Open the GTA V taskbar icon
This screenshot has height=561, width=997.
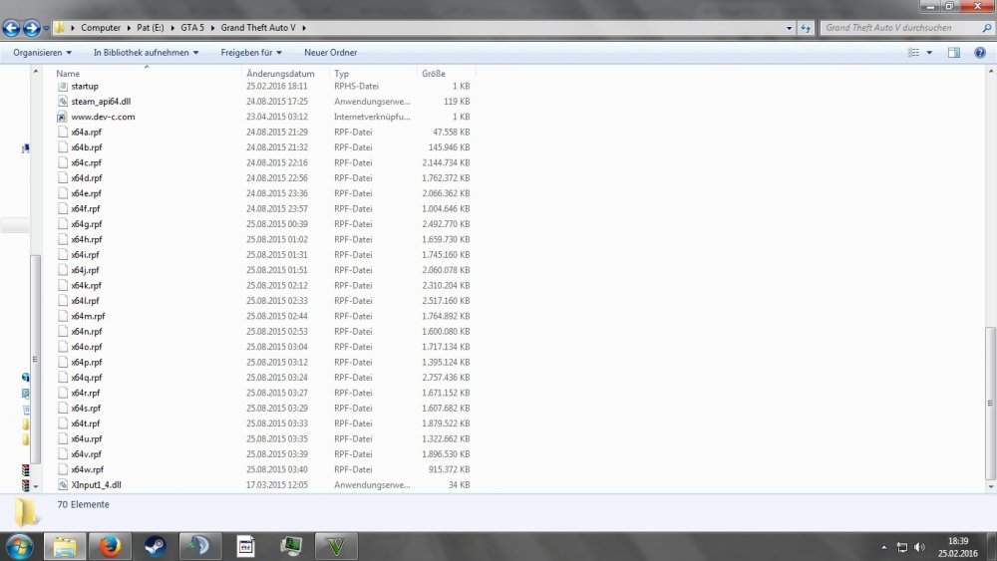[x=336, y=546]
